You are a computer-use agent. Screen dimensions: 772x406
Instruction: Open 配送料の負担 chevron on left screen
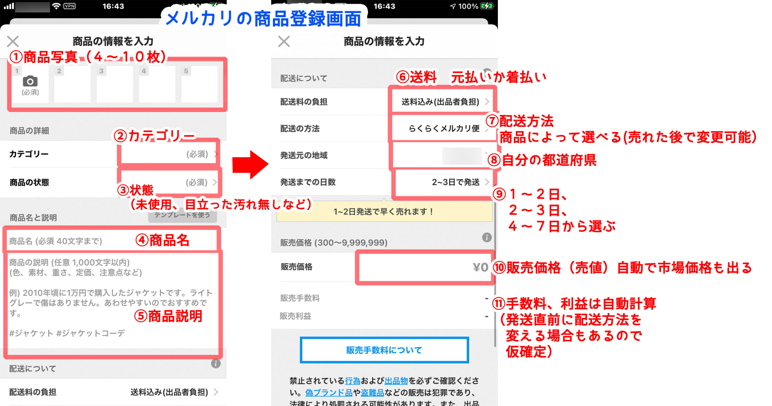(x=216, y=392)
